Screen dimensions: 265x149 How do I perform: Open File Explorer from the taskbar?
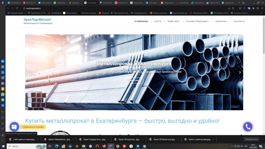pos(84,146)
